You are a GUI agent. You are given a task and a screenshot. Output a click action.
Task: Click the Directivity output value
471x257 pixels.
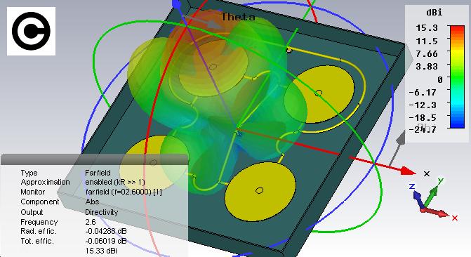[x=102, y=212]
